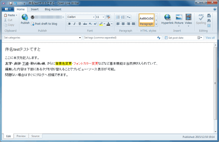Click the word count icon
Viewport: 219px width, 142px height.
pos(209,16)
